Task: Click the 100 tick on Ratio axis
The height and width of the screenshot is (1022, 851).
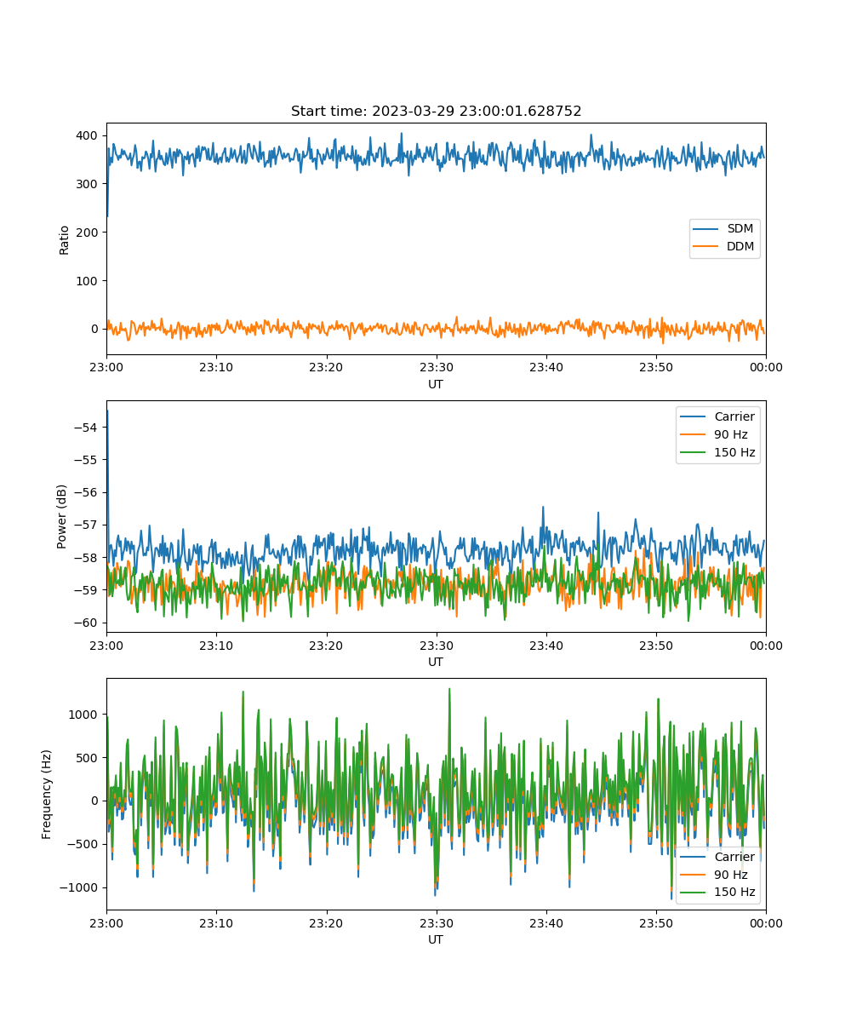Action: point(89,281)
